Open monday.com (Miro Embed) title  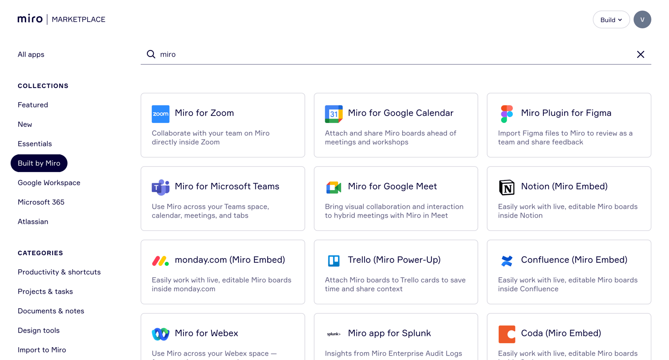tap(230, 260)
